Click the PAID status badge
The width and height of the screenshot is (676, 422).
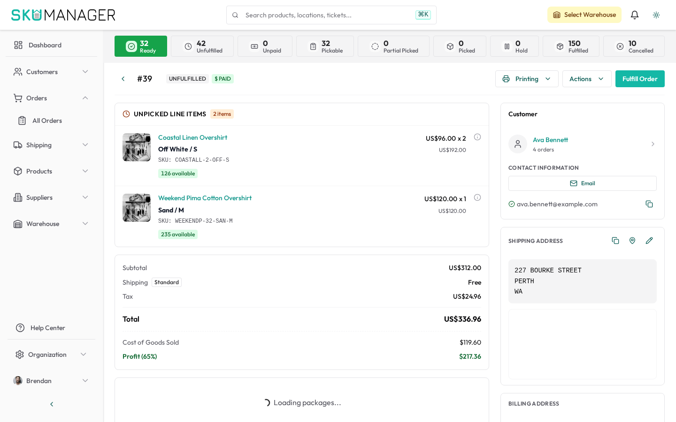(223, 79)
